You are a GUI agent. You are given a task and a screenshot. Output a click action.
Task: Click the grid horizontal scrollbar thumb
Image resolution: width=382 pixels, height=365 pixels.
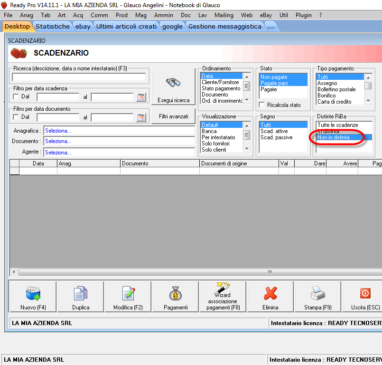pyautogui.click(x=201, y=272)
